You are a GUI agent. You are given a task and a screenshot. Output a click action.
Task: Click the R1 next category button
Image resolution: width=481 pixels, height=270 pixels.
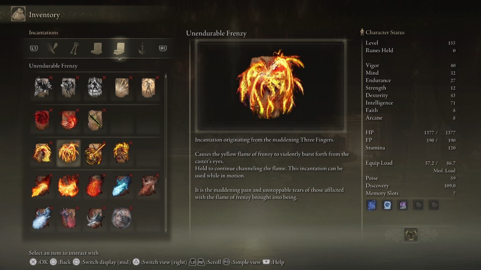(163, 48)
